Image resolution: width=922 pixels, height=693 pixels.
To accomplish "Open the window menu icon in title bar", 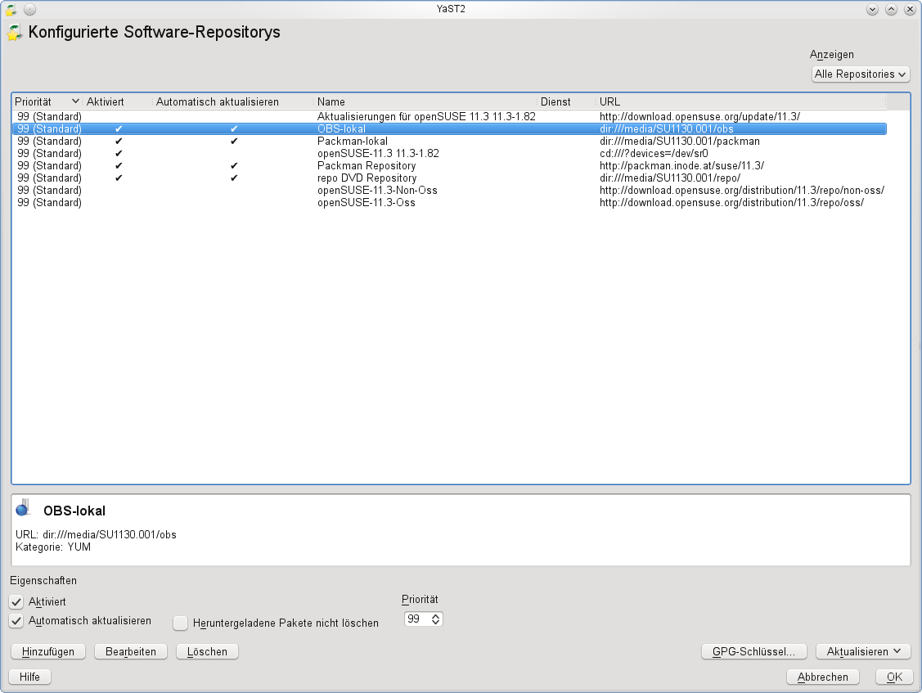I will [x=11, y=10].
